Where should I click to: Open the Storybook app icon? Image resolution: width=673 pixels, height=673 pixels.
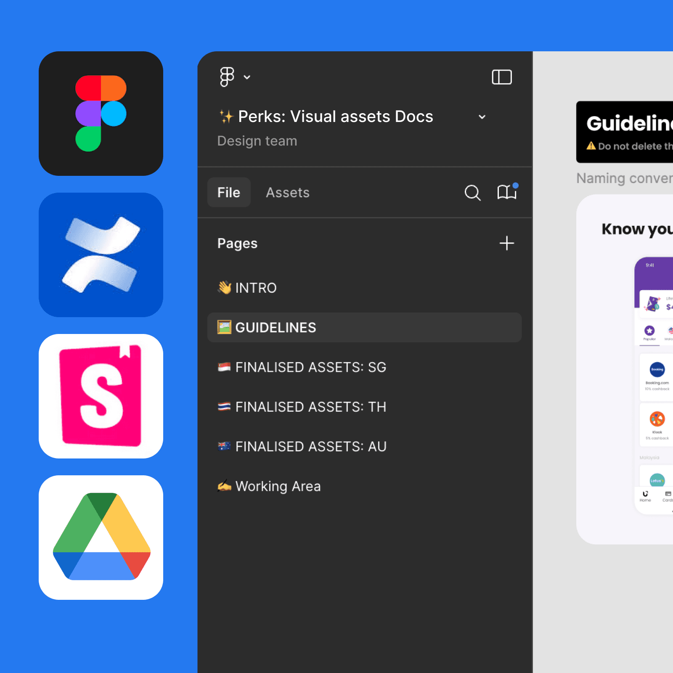pos(101,396)
